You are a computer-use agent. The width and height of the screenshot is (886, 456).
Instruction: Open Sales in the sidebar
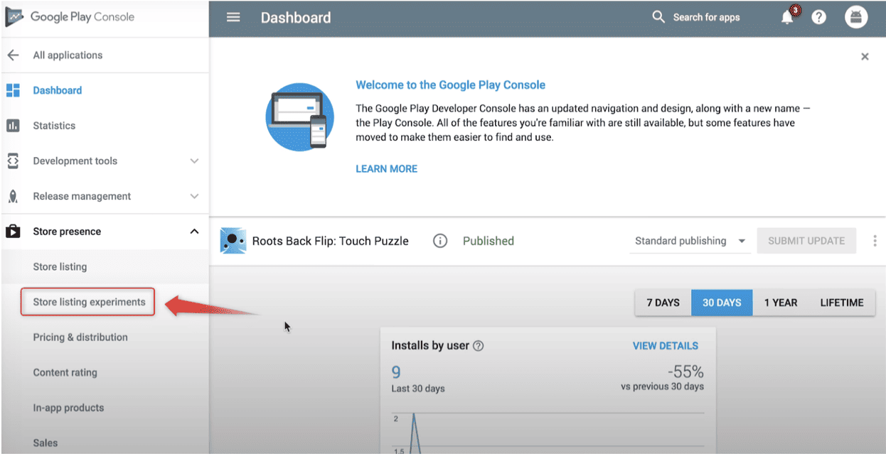tap(46, 443)
